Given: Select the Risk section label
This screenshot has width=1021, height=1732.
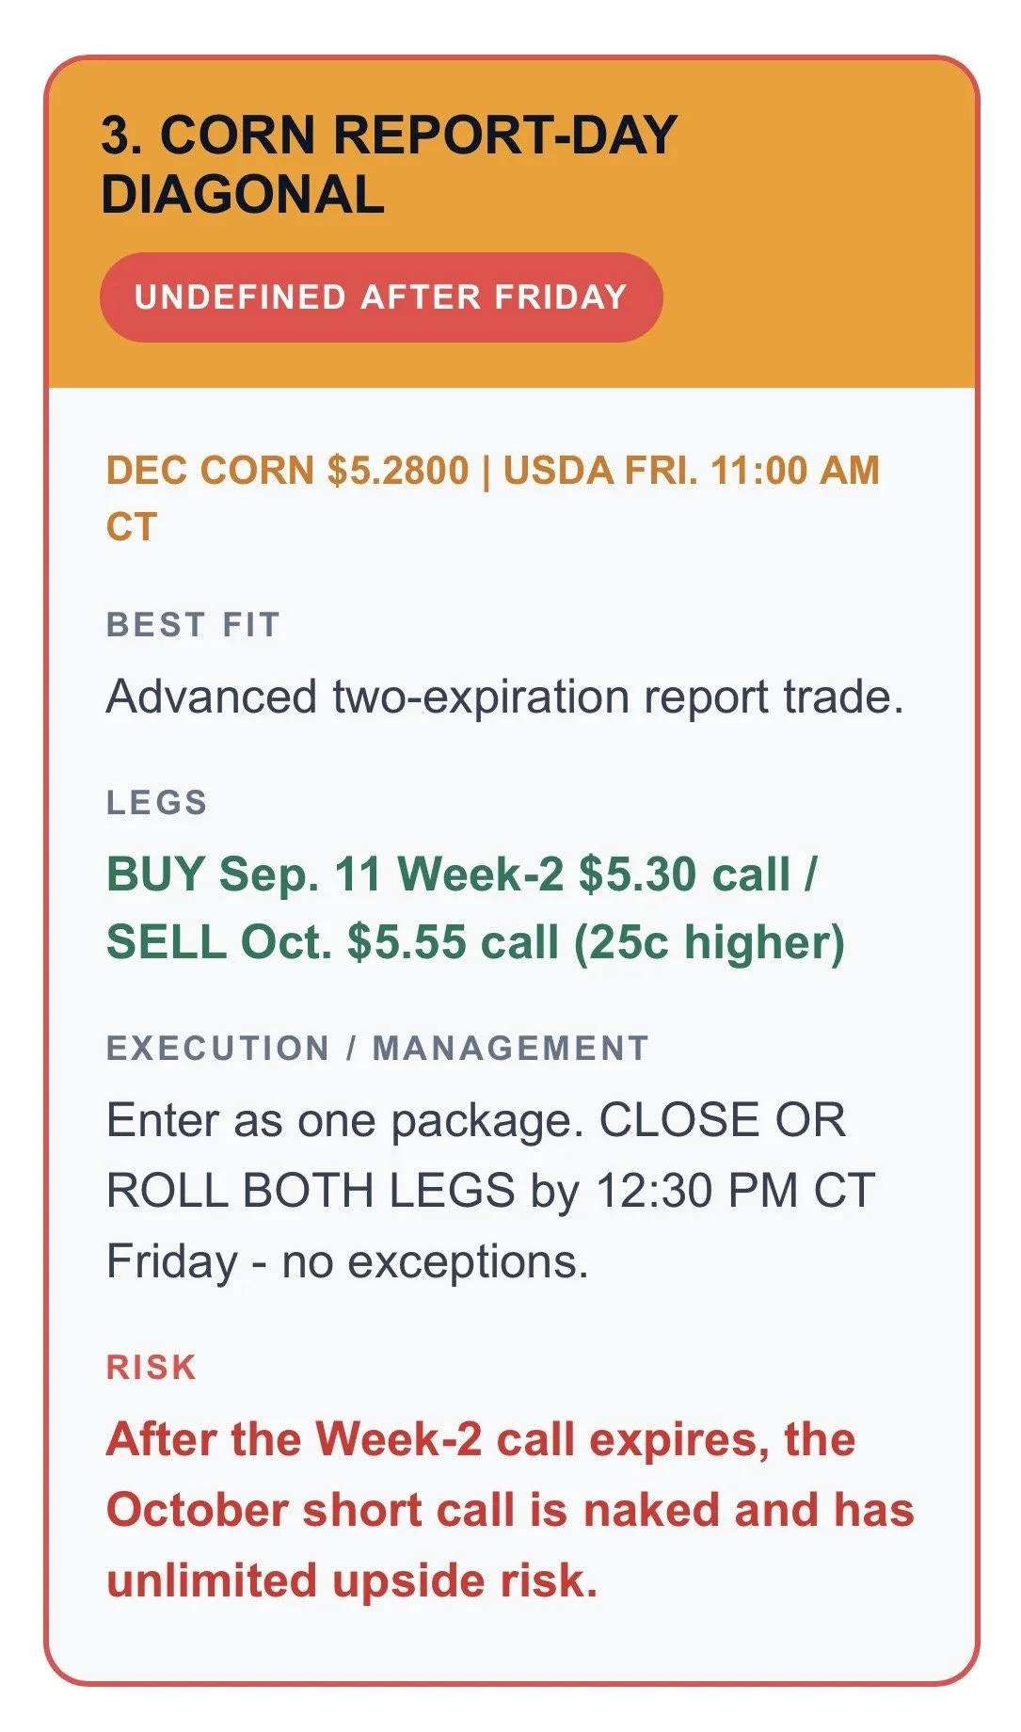Looking at the screenshot, I should [x=152, y=1367].
